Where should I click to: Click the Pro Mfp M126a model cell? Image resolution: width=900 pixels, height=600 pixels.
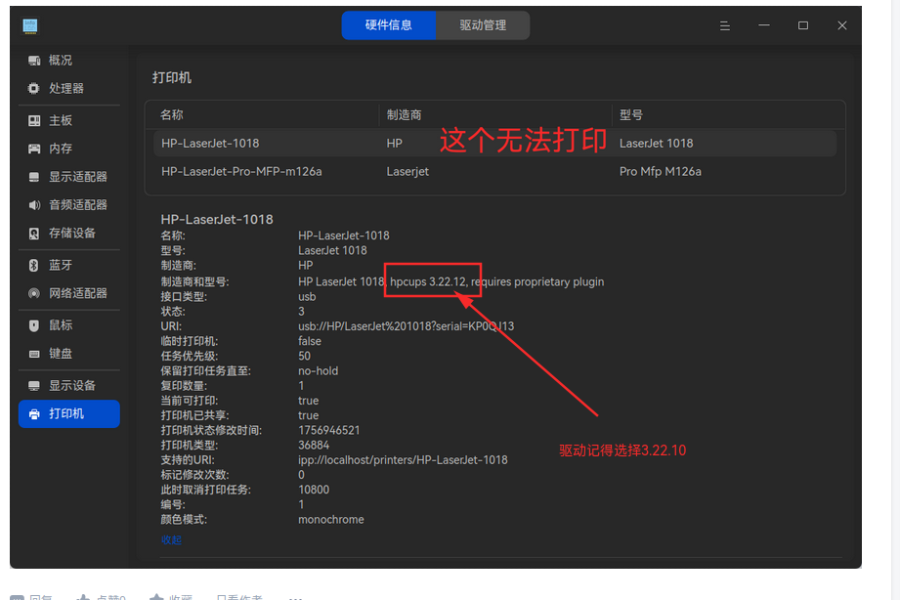click(x=660, y=172)
